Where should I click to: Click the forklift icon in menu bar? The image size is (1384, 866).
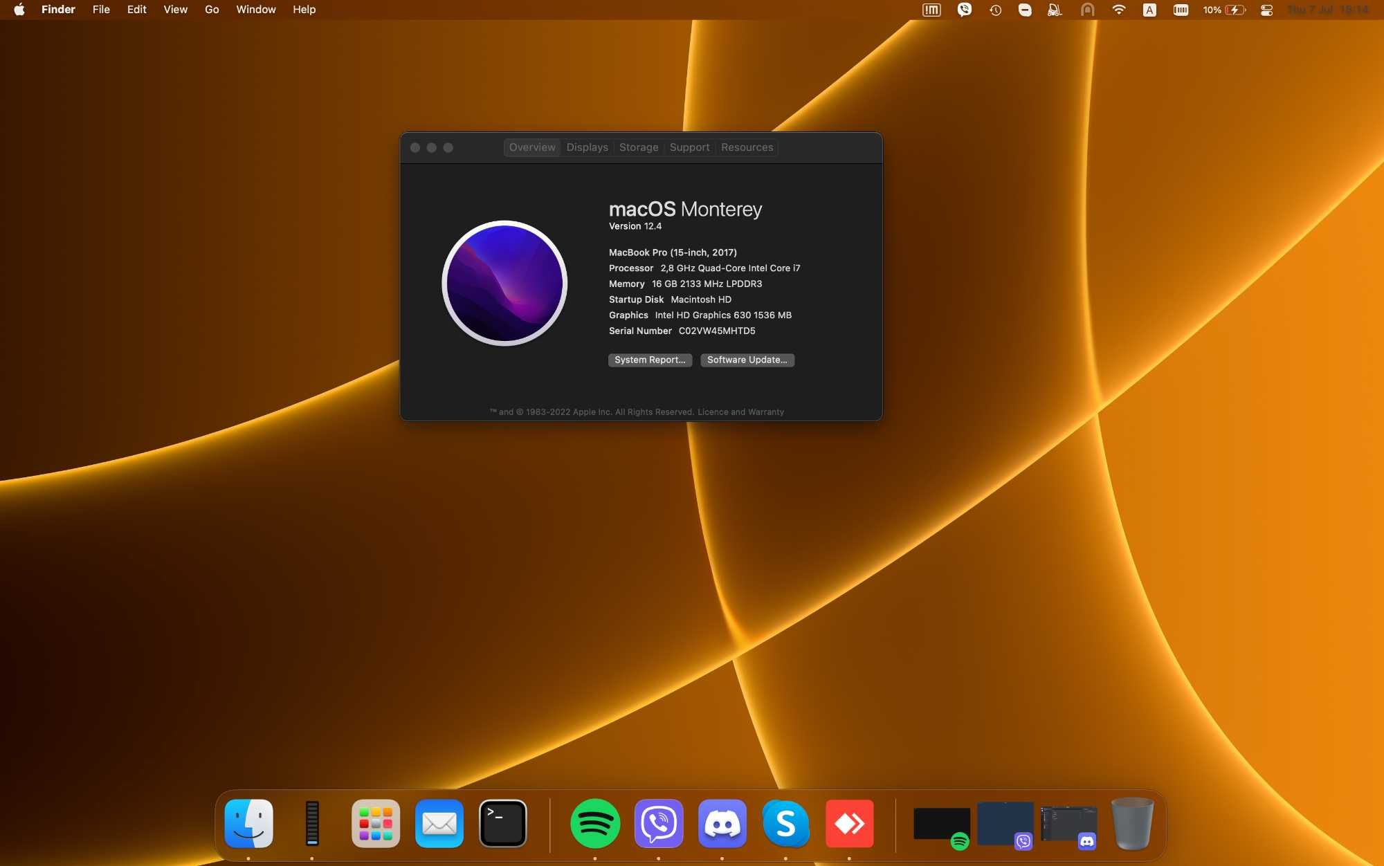(1055, 10)
